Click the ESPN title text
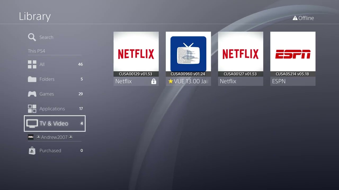The image size is (339, 190). point(279,81)
